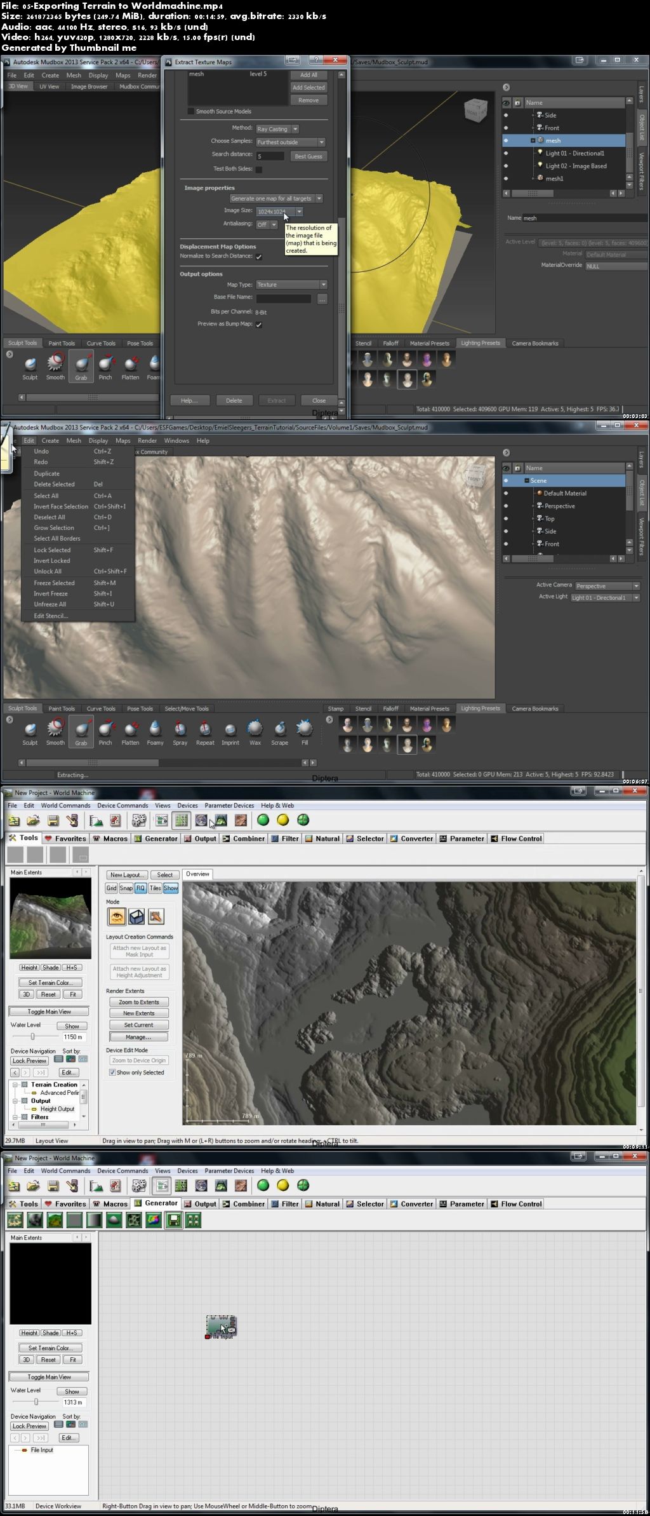Click the Water Level slider set to 1150 m
The width and height of the screenshot is (650, 1516).
pos(33,1037)
